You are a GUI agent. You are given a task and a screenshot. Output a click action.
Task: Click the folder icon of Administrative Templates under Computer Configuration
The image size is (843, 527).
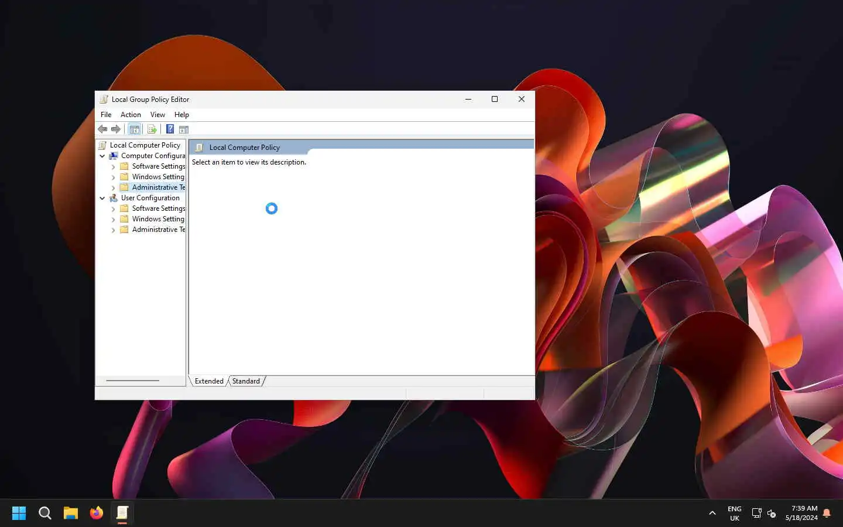(x=124, y=187)
